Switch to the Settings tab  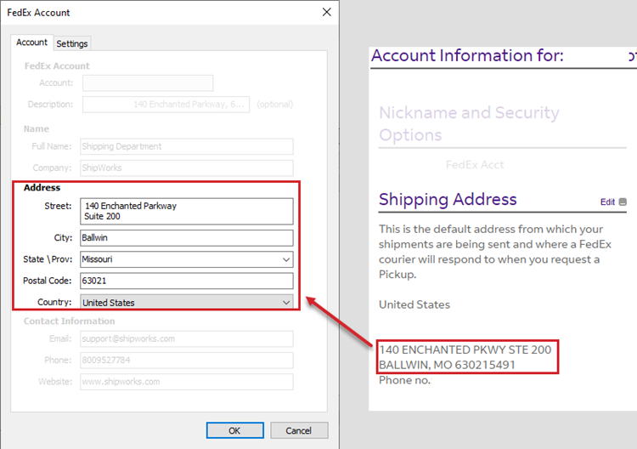[x=72, y=43]
